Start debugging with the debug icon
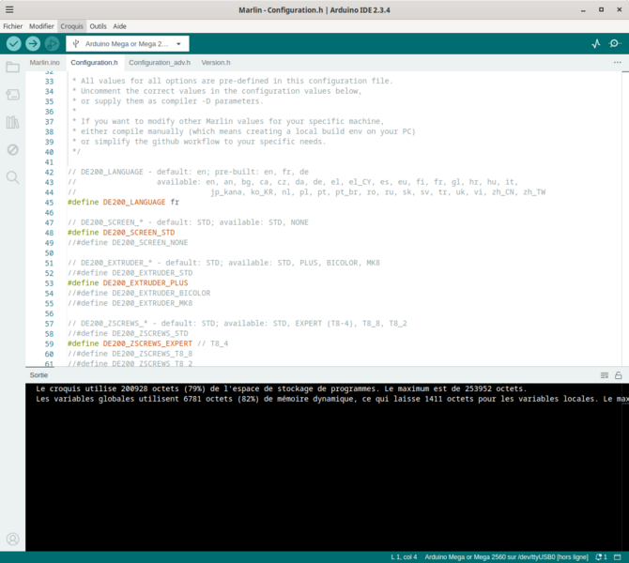Image resolution: width=629 pixels, height=563 pixels. click(53, 43)
